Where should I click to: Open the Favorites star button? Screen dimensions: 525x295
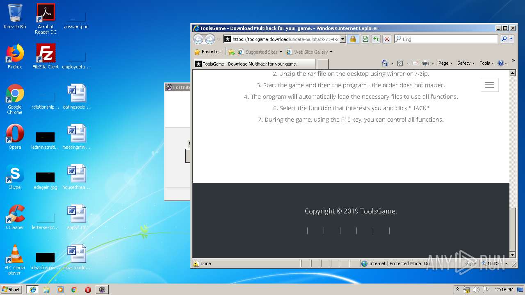coord(208,52)
